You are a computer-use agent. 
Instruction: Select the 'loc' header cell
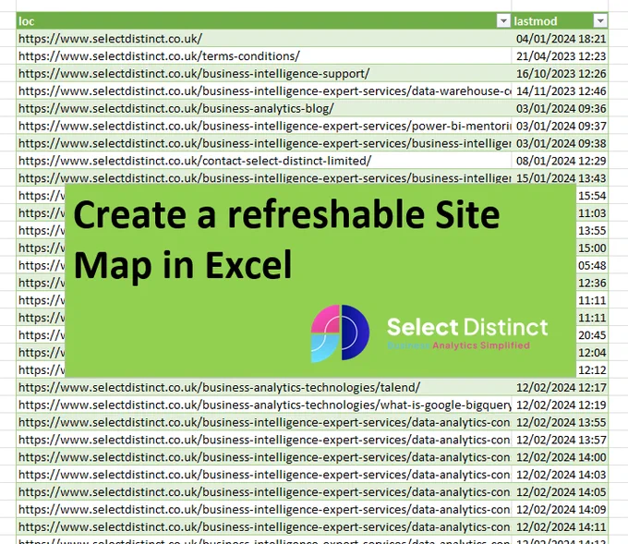(x=263, y=21)
